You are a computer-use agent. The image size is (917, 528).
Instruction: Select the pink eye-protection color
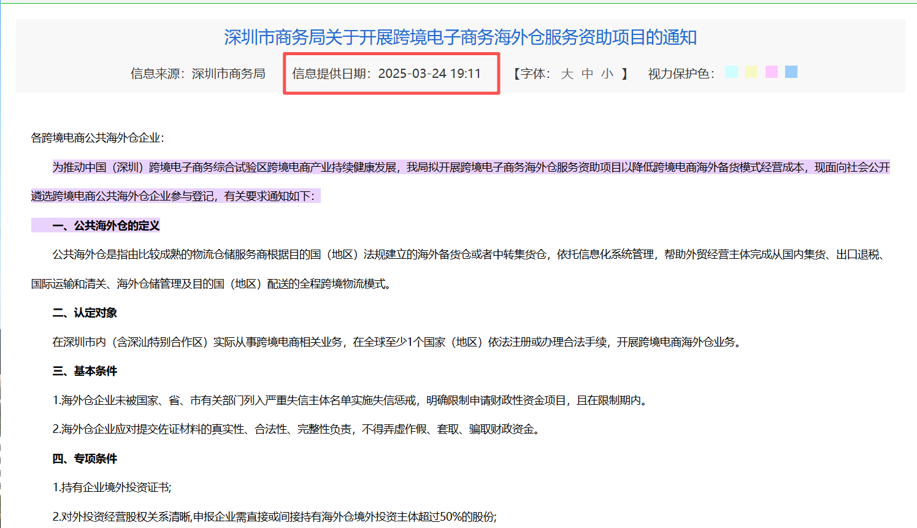[772, 72]
